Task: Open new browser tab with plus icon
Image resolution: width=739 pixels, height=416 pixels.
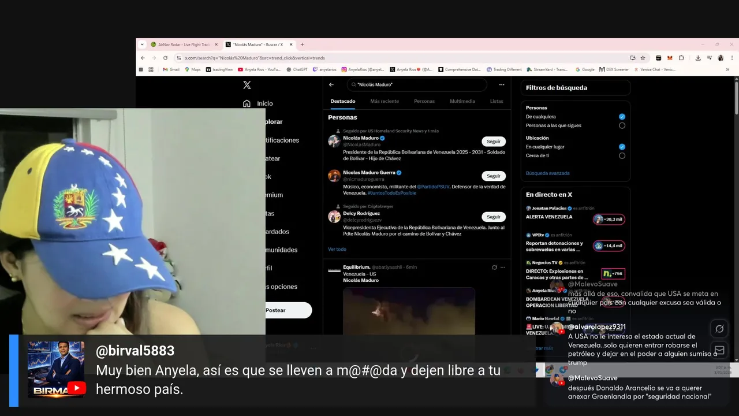Action: [x=302, y=44]
